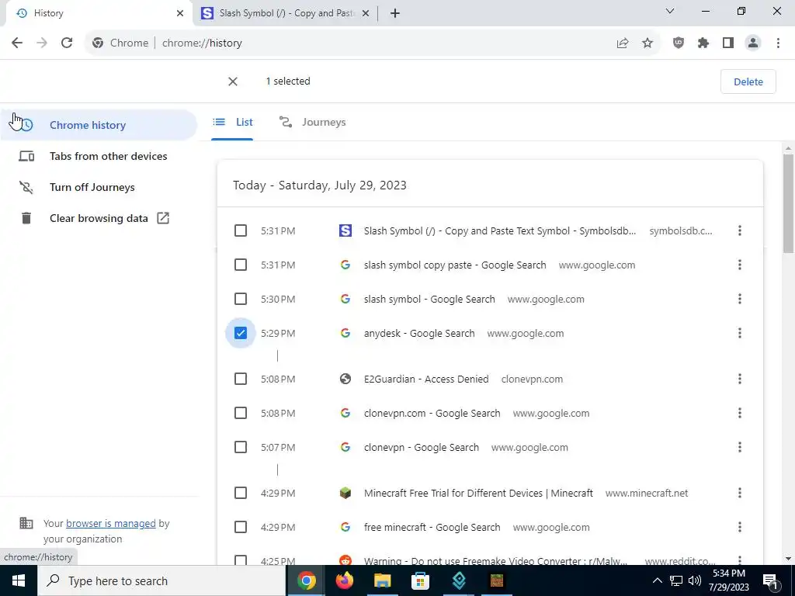The image size is (795, 596).
Task: Switch to the Slash Symbol browser tab
Action: pos(286,14)
